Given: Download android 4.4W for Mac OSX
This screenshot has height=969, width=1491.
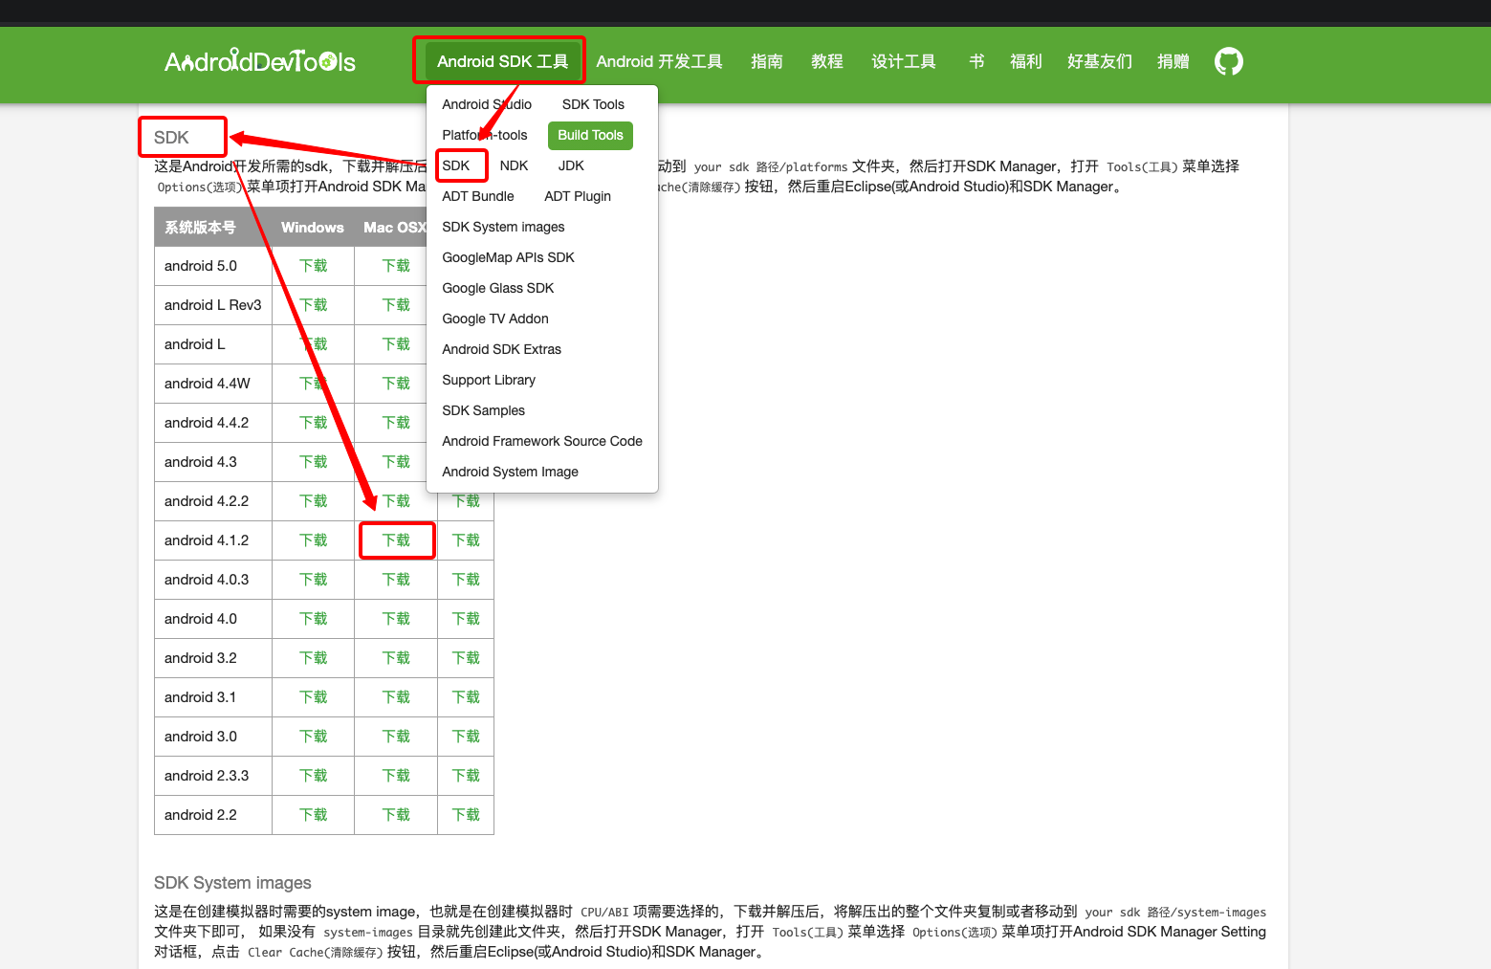Looking at the screenshot, I should pos(396,384).
